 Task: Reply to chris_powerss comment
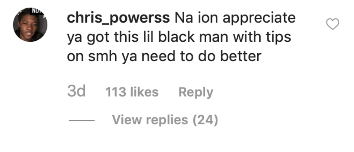(196, 92)
